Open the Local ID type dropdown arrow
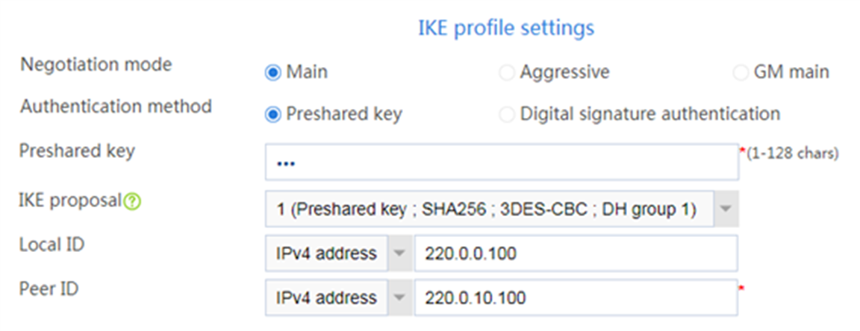 (x=400, y=253)
